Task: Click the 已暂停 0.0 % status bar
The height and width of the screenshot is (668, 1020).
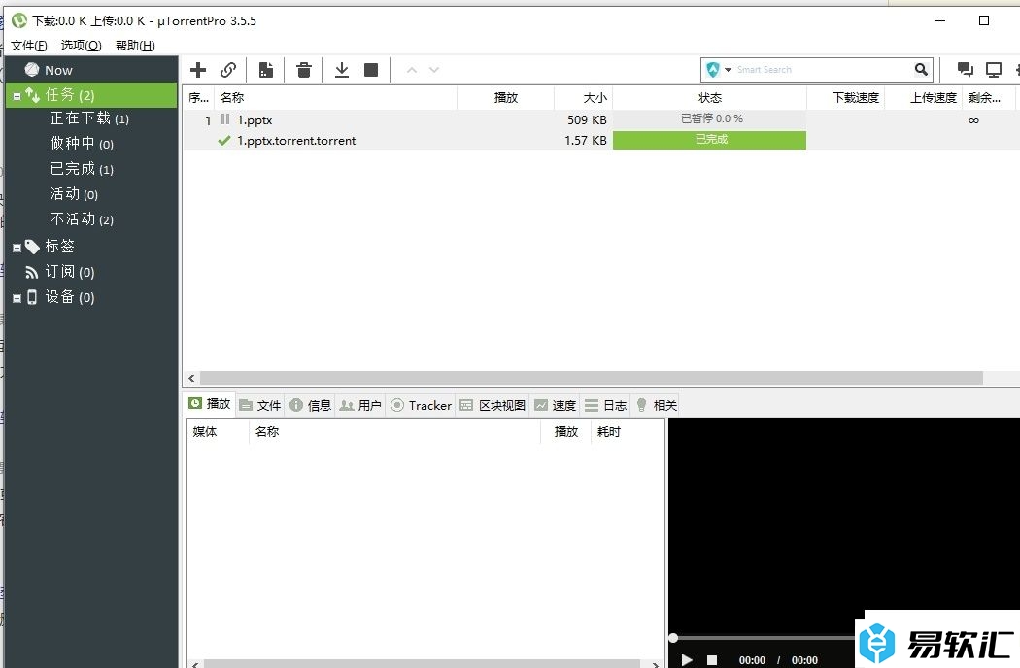Action: pos(710,119)
